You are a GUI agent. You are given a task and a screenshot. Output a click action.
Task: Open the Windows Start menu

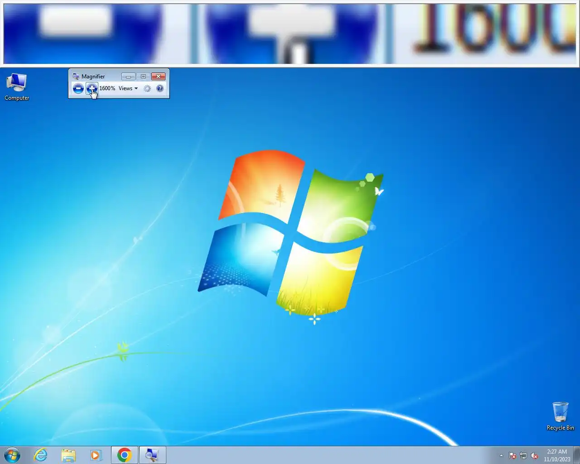(x=12, y=455)
